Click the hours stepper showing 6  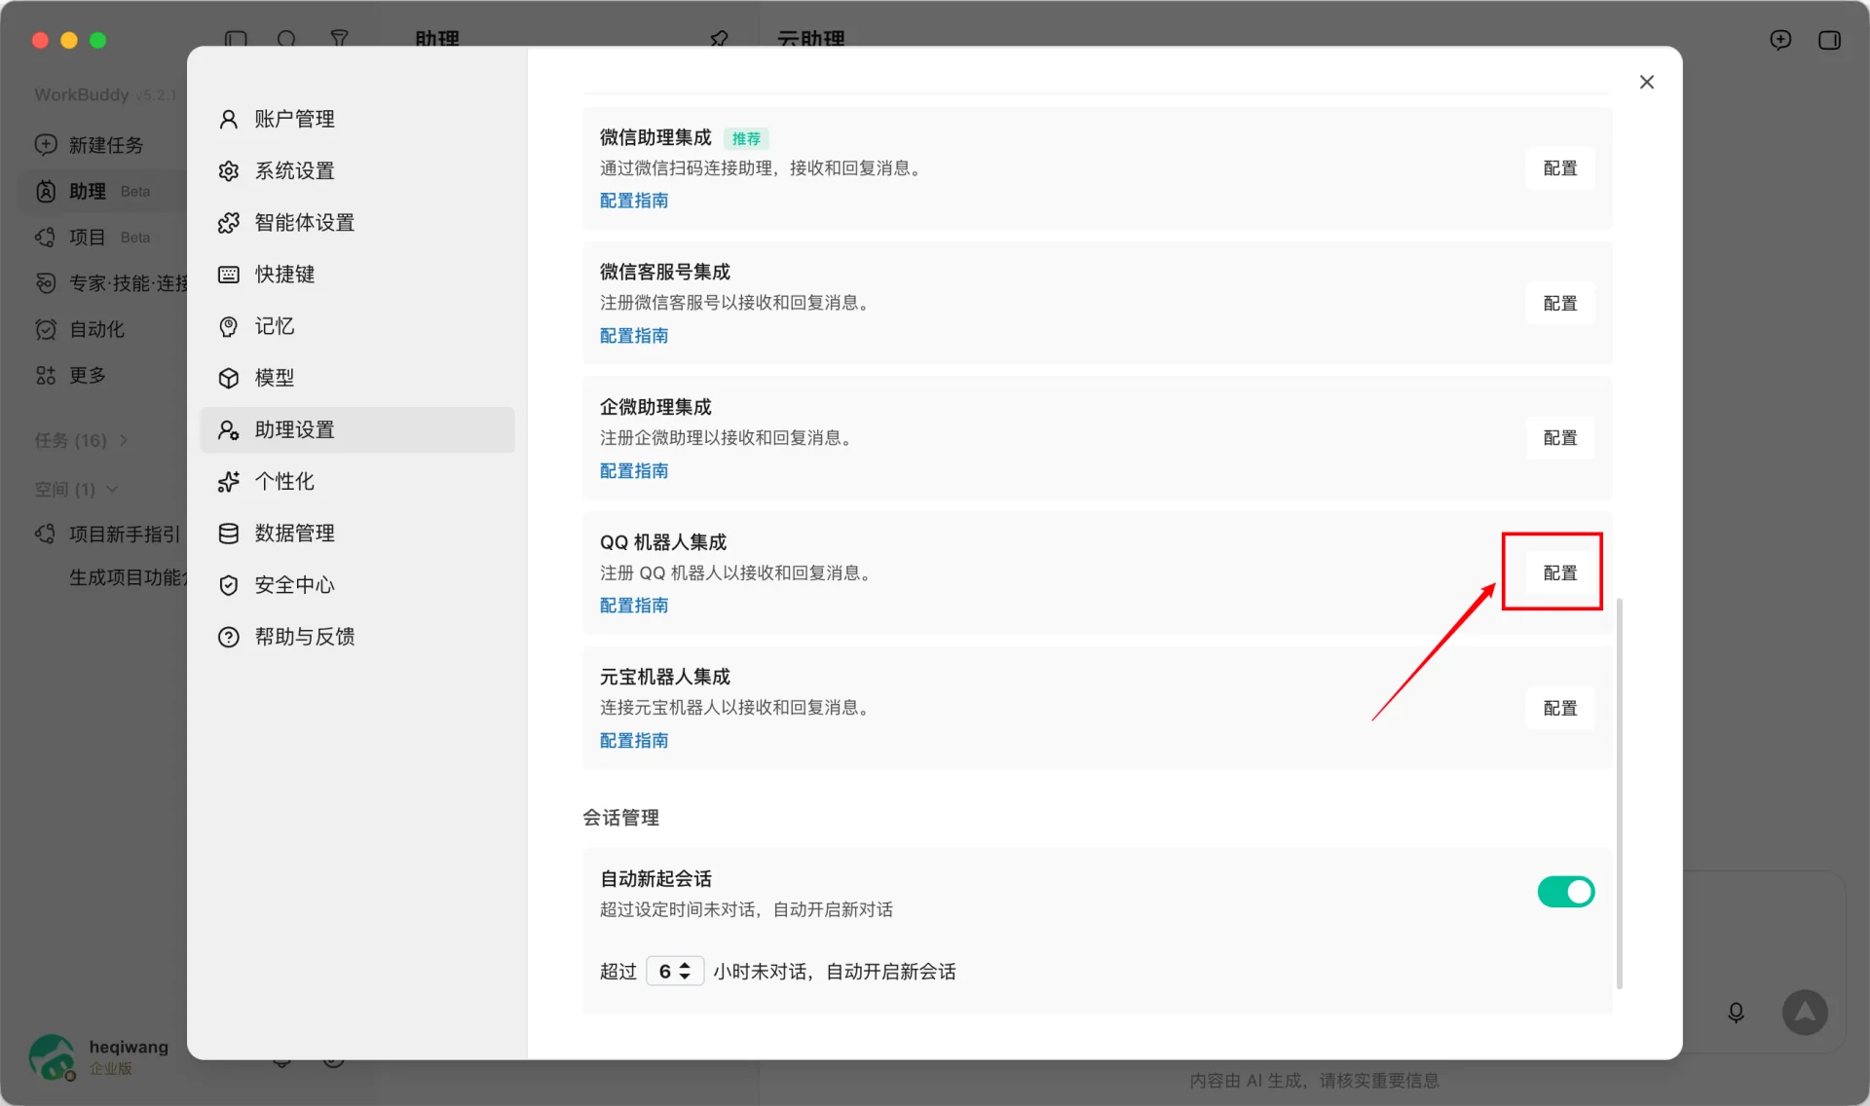pyautogui.click(x=675, y=971)
